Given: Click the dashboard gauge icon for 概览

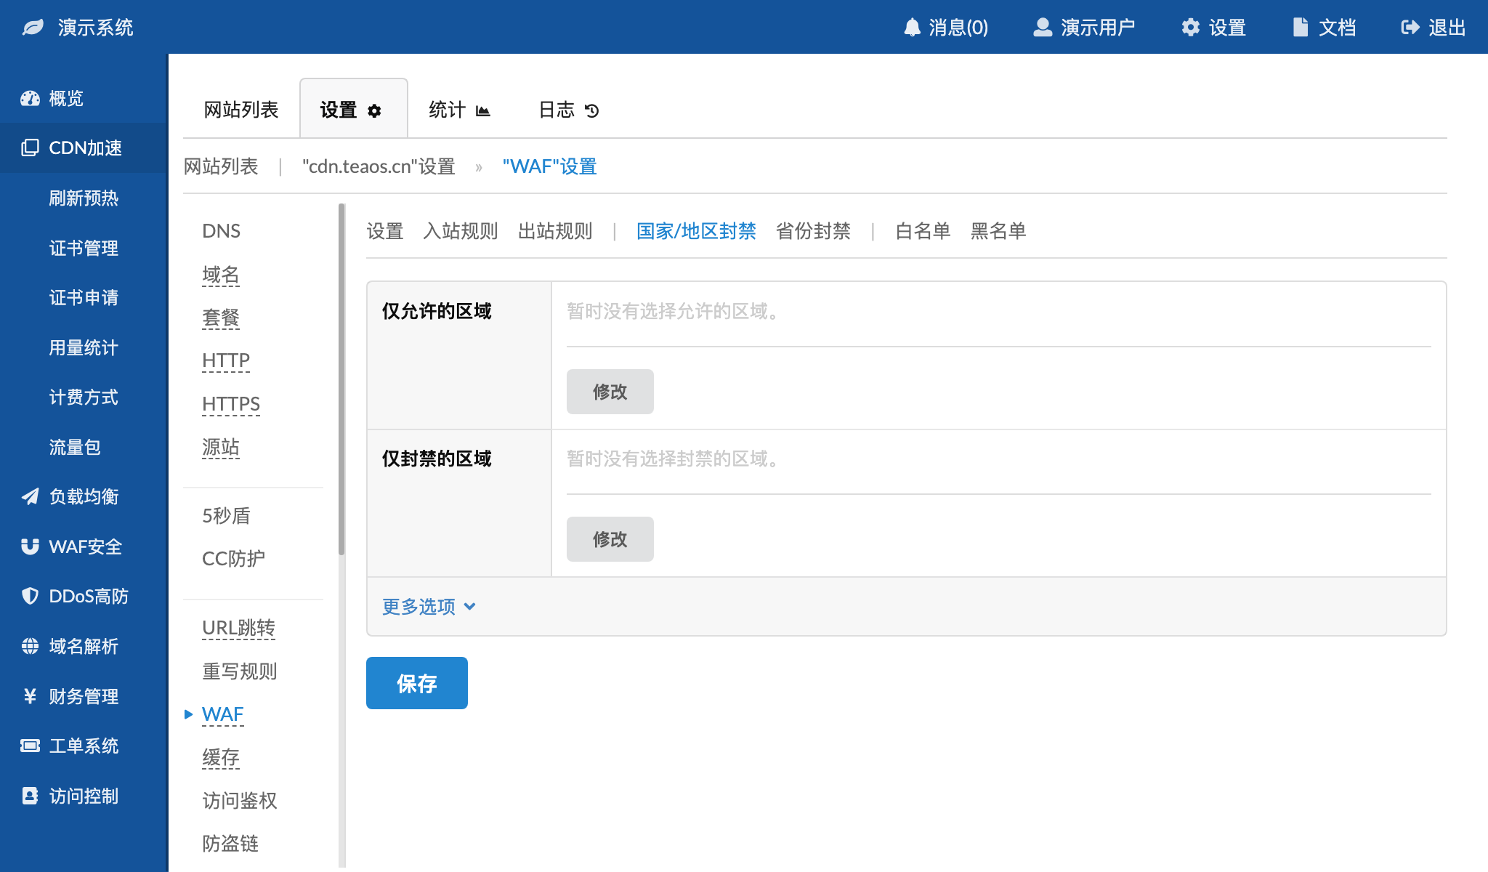Looking at the screenshot, I should (30, 98).
